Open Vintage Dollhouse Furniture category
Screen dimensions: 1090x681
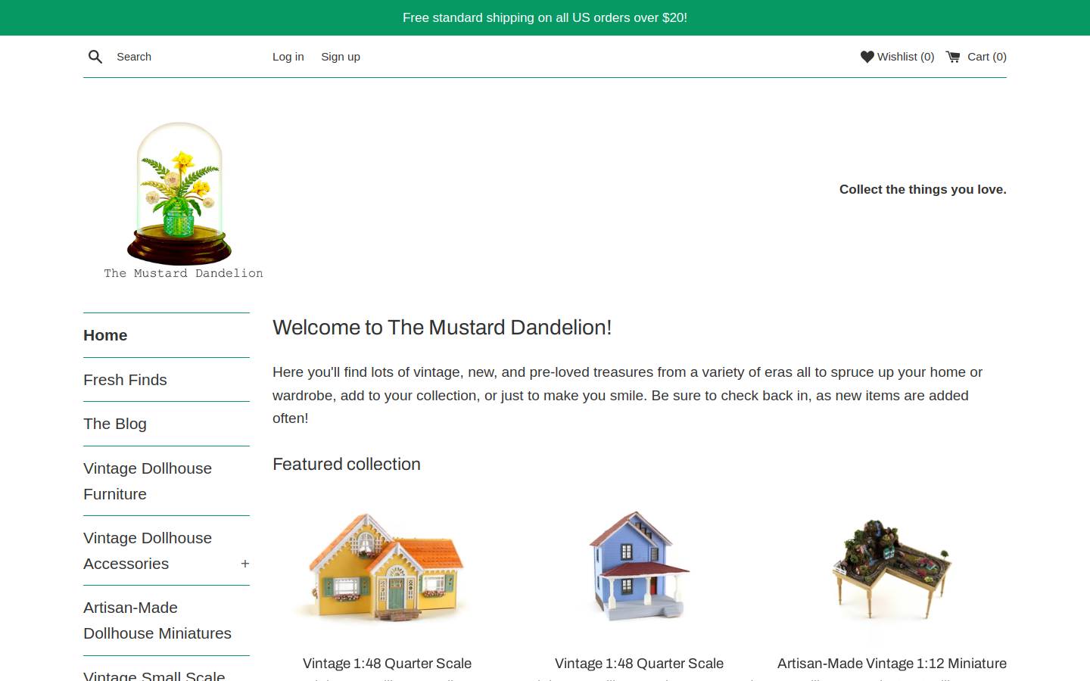[148, 481]
